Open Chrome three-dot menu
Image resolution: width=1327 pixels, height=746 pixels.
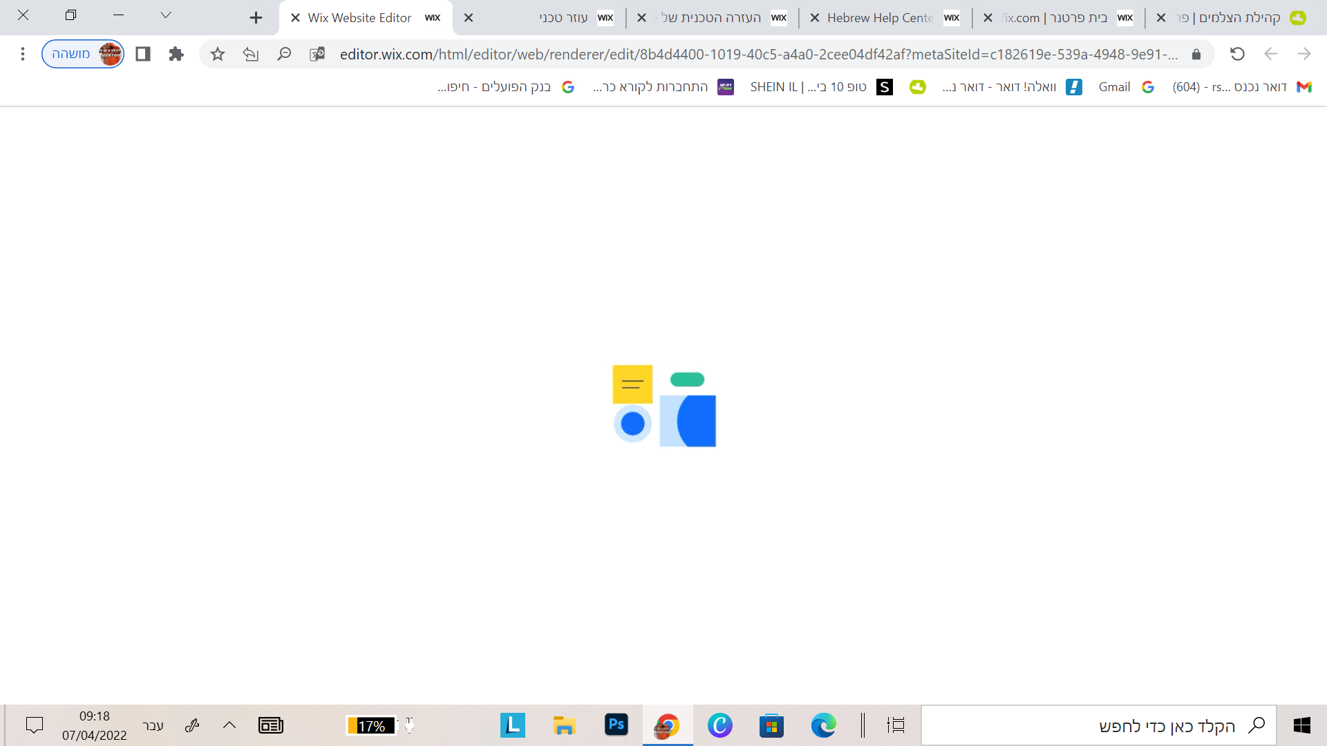coord(23,54)
